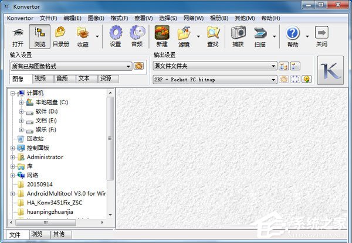Screen dimensions: 352x243
Task: Expand the 库 libraries node
Action: click(x=12, y=166)
